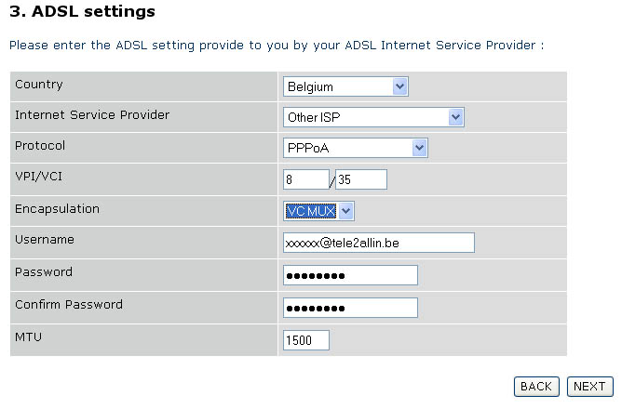
Task: Click the Confirm Password row label
Action: click(x=69, y=304)
